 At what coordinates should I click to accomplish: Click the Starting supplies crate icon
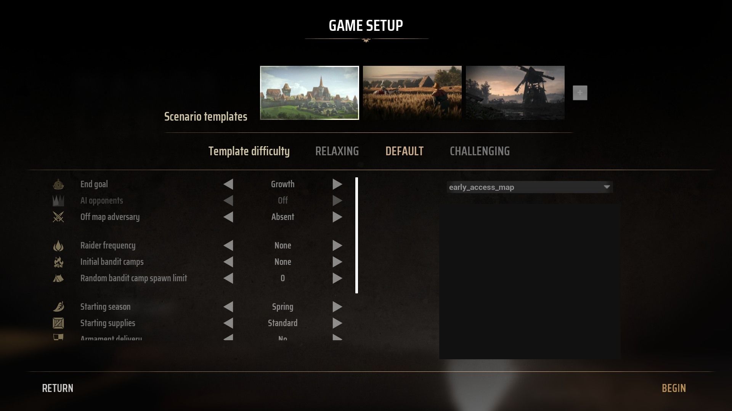pyautogui.click(x=58, y=323)
